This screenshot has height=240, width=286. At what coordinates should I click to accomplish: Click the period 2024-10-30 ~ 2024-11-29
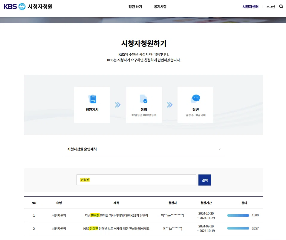206,215
